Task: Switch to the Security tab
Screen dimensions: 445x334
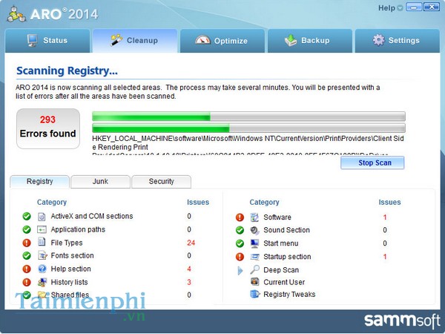Action: click(x=161, y=181)
